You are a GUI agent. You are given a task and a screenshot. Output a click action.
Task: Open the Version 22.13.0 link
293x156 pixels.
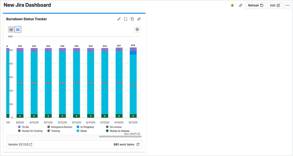coord(20,145)
